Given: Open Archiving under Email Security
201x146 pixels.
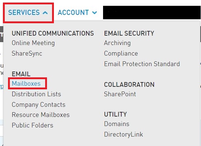Looking at the screenshot, I should (x=117, y=43).
